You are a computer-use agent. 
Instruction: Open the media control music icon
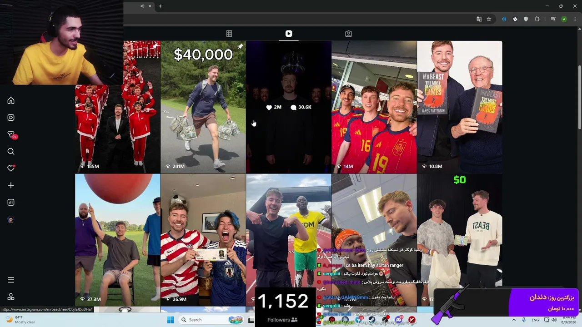click(553, 19)
